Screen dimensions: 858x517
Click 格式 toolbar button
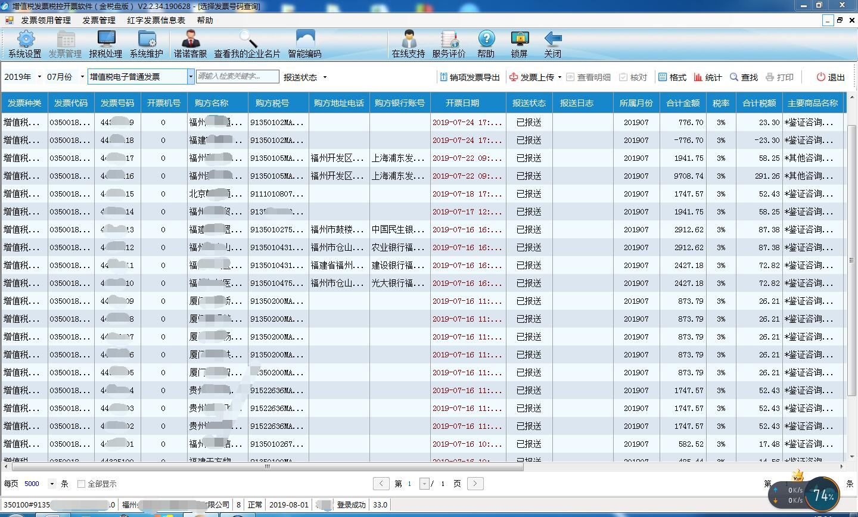coord(672,77)
